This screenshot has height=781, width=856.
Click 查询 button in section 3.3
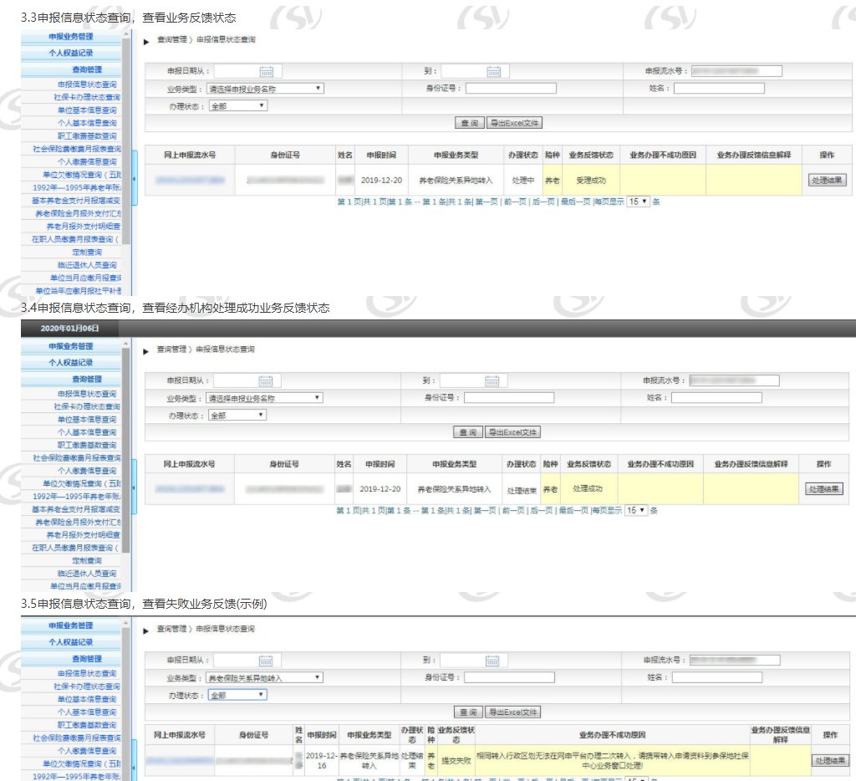[469, 123]
